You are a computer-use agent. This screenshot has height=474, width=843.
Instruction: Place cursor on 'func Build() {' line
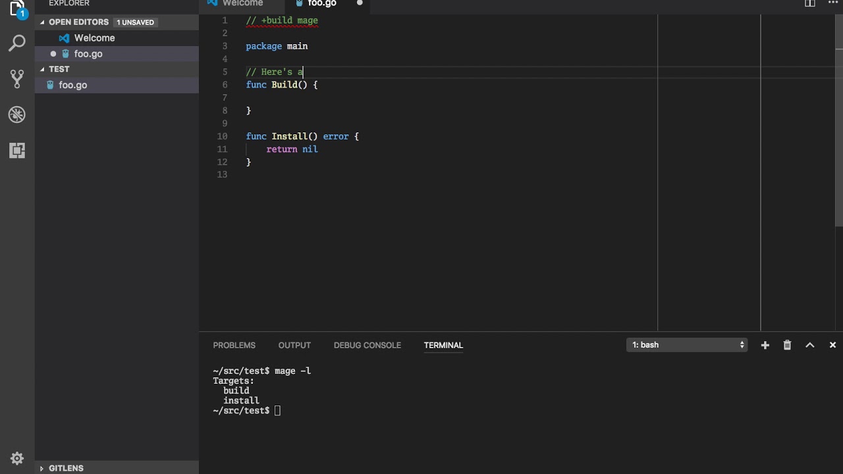(x=282, y=85)
